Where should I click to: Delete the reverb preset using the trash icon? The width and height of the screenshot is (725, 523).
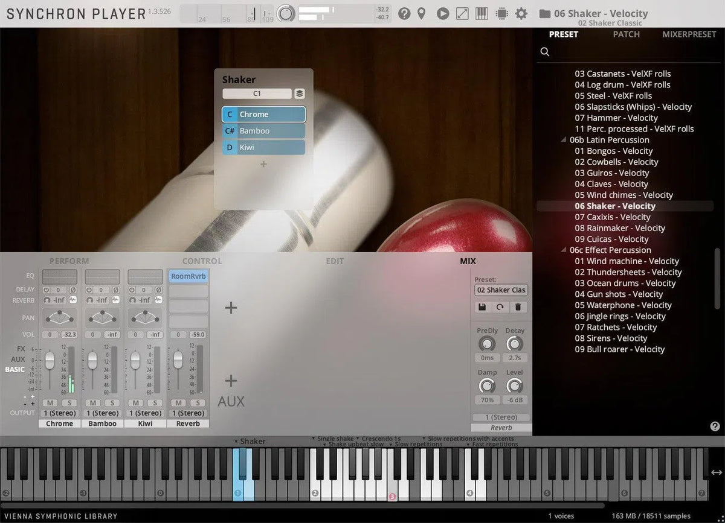pyautogui.click(x=518, y=307)
